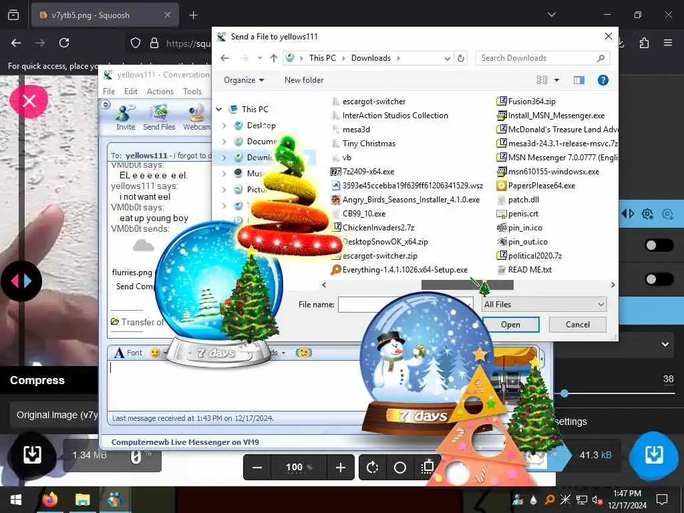Screen dimensions: 684x513
Task: Select the v7ytb5.png - Squoosh browser tab
Action: coord(105,15)
